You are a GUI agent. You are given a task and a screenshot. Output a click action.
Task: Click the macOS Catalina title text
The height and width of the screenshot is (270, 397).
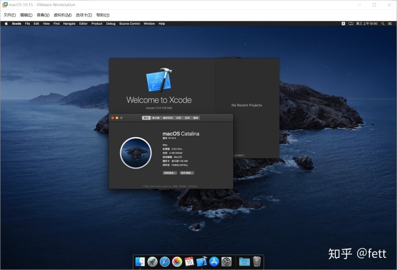(181, 133)
